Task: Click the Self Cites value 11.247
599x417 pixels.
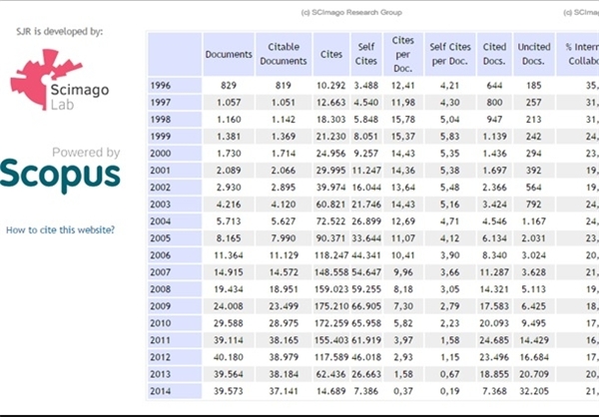Action: click(x=366, y=171)
